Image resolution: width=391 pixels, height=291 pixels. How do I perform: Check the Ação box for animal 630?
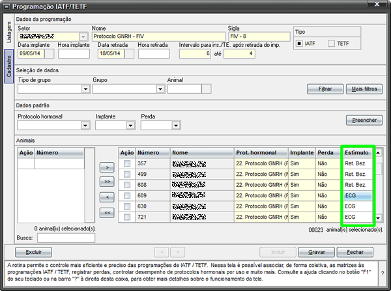(127, 206)
